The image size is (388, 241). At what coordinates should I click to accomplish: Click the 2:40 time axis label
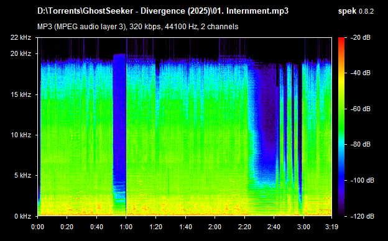coord(274,227)
